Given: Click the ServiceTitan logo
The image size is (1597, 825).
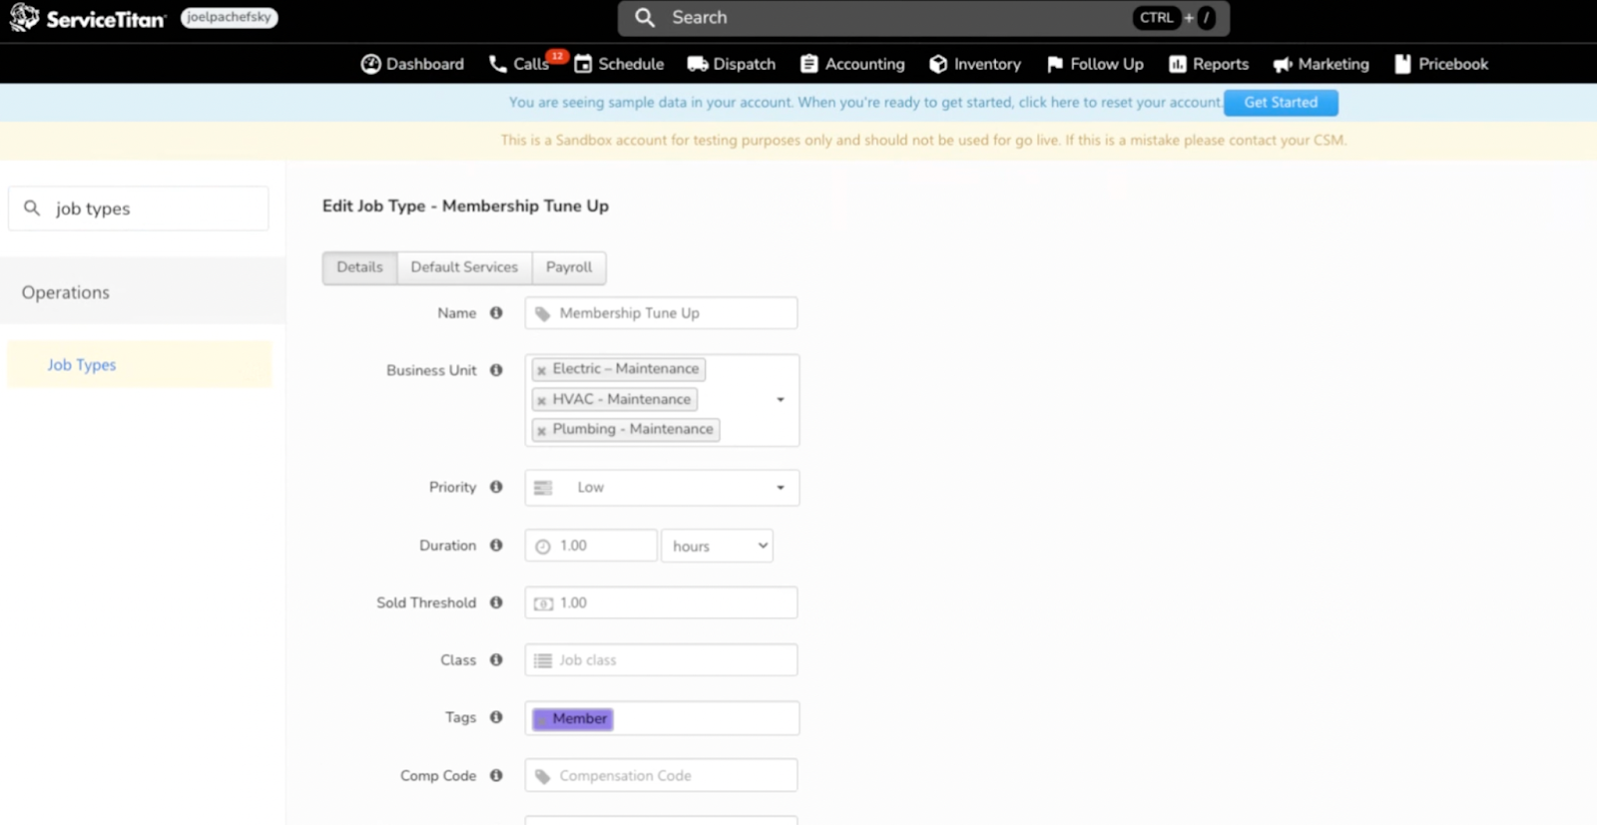Looking at the screenshot, I should 87,18.
